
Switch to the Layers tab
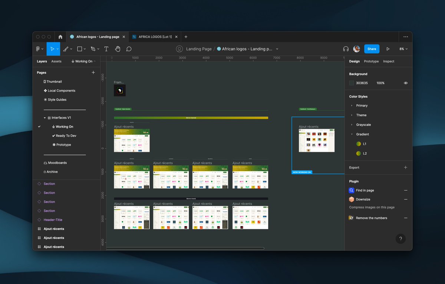point(42,61)
